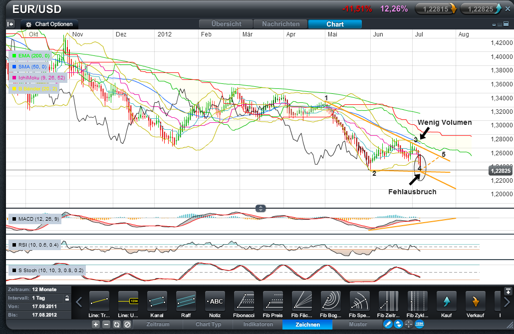Toggle the IchiMoku (9, 26, 52) legend

click(x=38, y=78)
